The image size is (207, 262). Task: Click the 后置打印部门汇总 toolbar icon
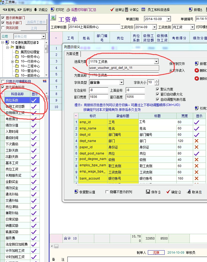pos(68,10)
